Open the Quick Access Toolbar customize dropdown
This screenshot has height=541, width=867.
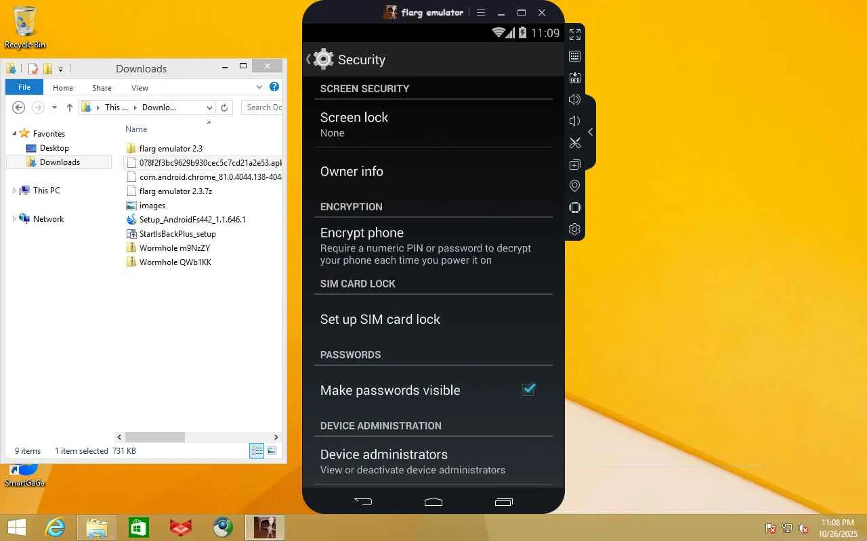[x=60, y=69]
